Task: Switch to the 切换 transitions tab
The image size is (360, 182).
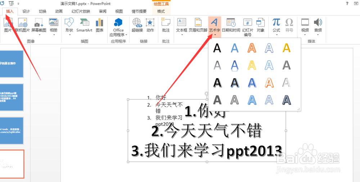Action: tap(42, 11)
